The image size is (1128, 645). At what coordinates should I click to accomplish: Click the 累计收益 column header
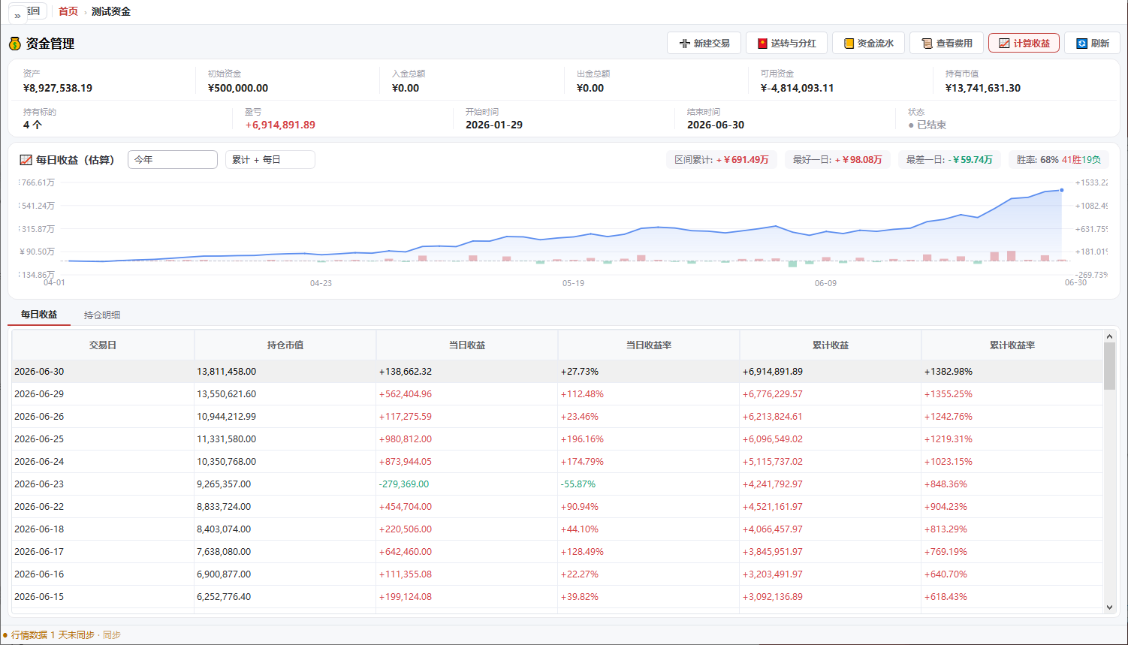point(831,345)
